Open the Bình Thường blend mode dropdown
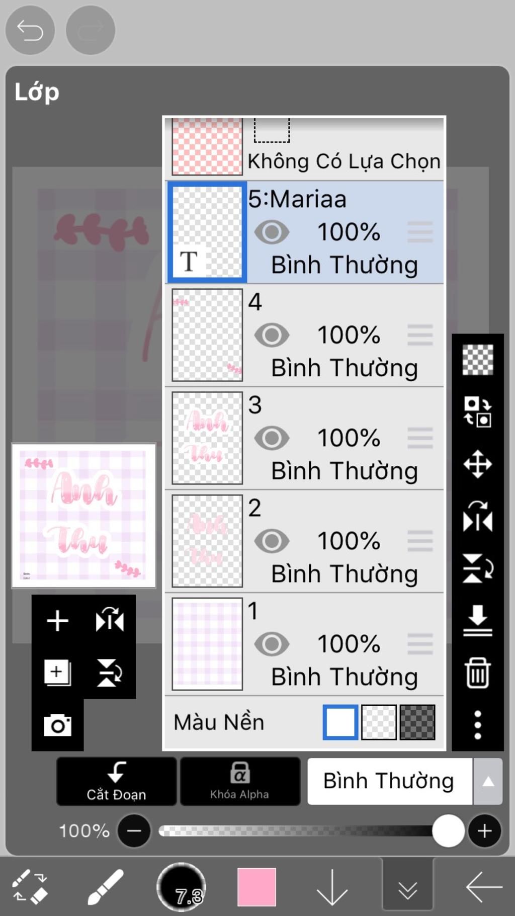Image resolution: width=515 pixels, height=916 pixels. 404,781
